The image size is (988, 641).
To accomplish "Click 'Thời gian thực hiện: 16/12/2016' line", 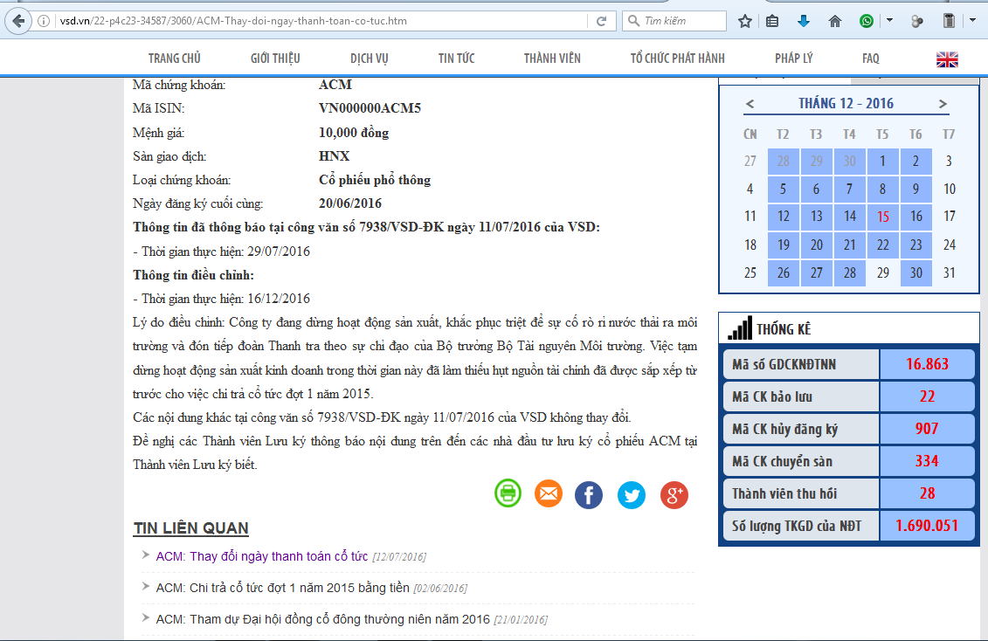I will pyautogui.click(x=222, y=299).
